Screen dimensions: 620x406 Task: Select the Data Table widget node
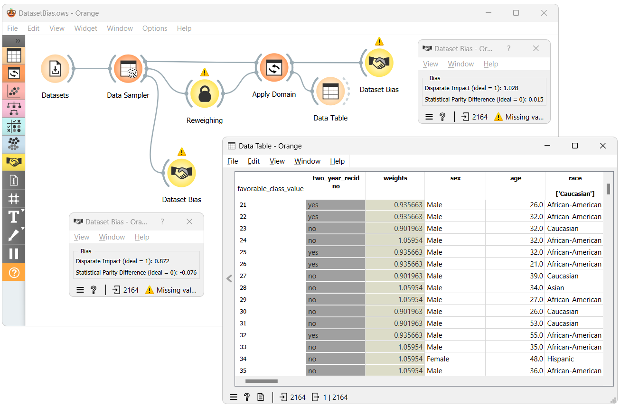click(x=330, y=91)
